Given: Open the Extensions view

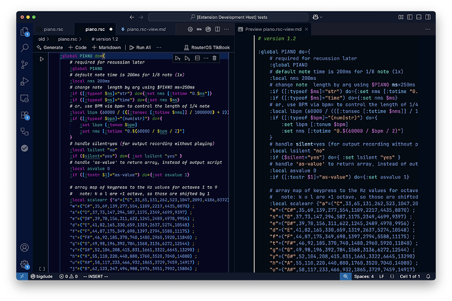Looking at the screenshot, I should [25, 115].
